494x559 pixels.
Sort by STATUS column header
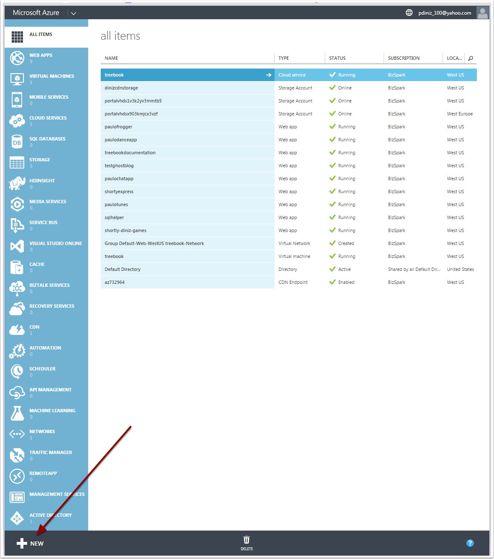(x=337, y=58)
